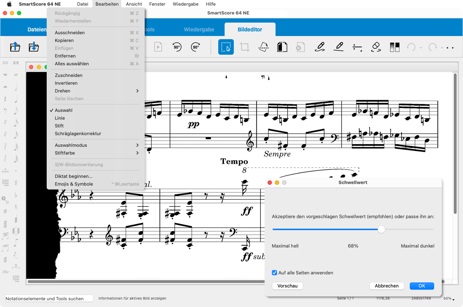This screenshot has width=463, height=307.
Task: Click the crop tool icon
Action: click(245, 47)
